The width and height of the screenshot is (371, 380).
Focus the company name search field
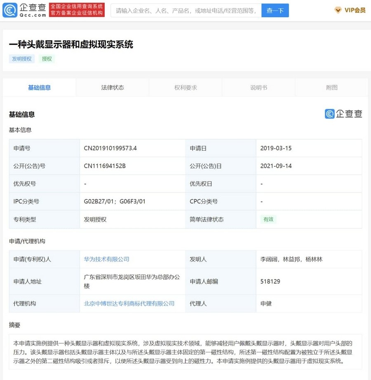point(186,10)
